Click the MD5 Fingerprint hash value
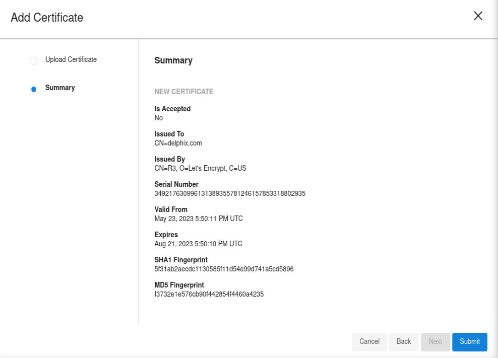 [209, 294]
